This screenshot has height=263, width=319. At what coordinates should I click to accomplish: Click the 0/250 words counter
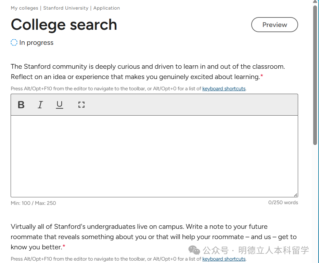pyautogui.click(x=283, y=202)
